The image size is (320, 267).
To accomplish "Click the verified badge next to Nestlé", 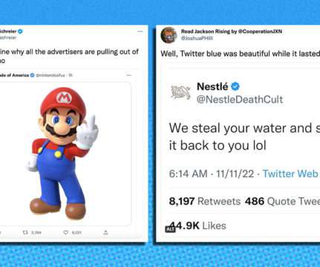I will click(235, 86).
